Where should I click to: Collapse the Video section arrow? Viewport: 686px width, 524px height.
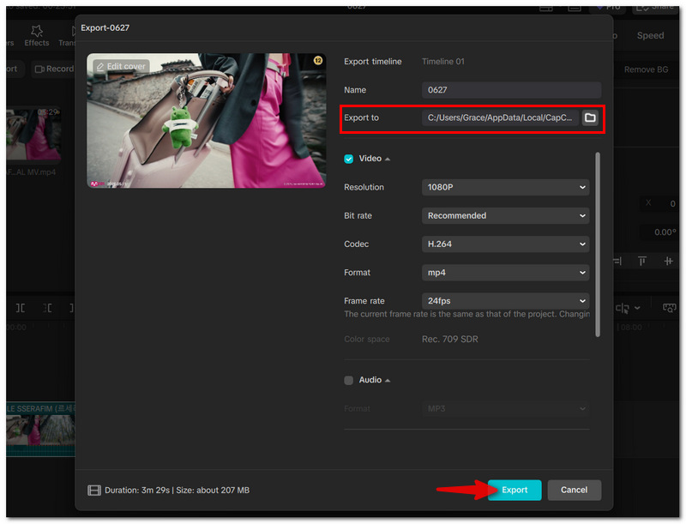point(388,160)
